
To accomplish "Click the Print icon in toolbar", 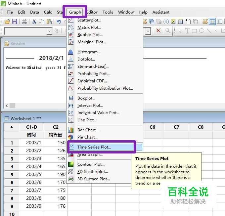I will point(24,22).
